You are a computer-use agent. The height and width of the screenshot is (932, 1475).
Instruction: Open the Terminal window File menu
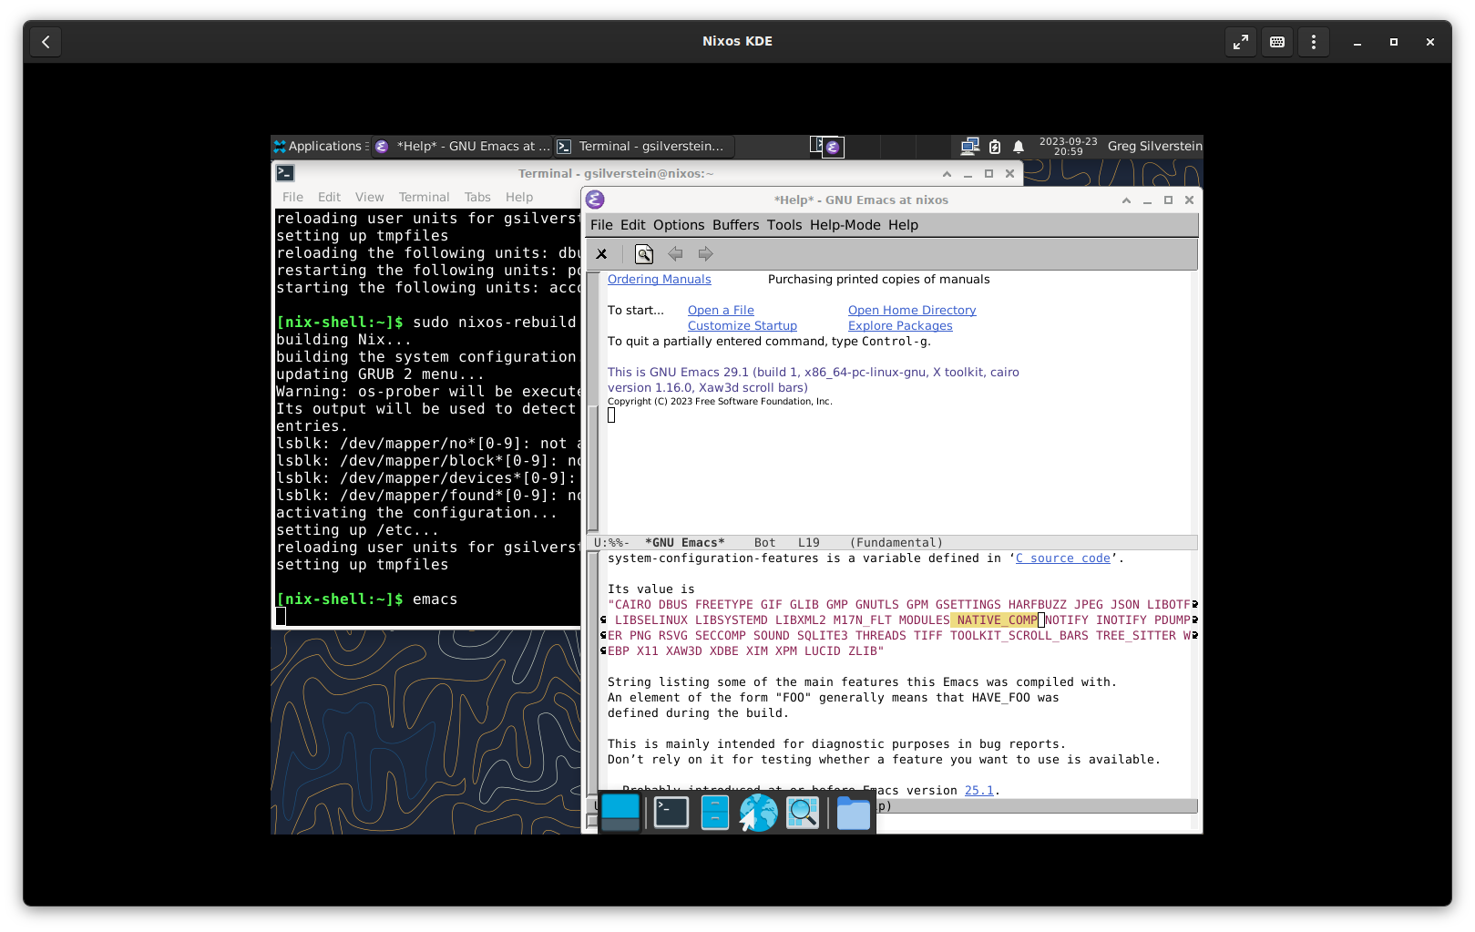[292, 197]
